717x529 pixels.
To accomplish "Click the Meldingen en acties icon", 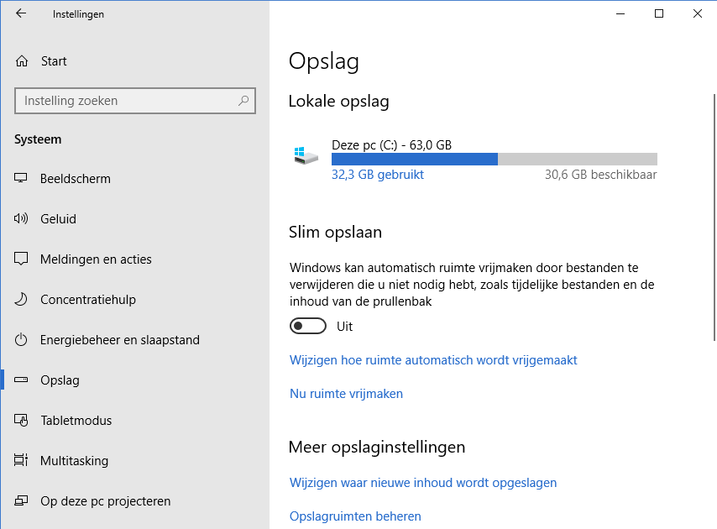I will click(22, 259).
